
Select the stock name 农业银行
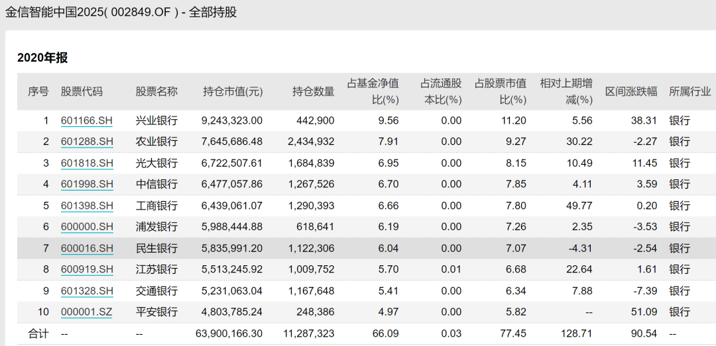(x=156, y=142)
